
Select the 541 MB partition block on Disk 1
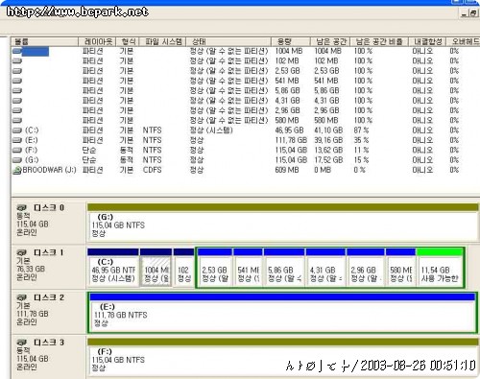click(248, 268)
